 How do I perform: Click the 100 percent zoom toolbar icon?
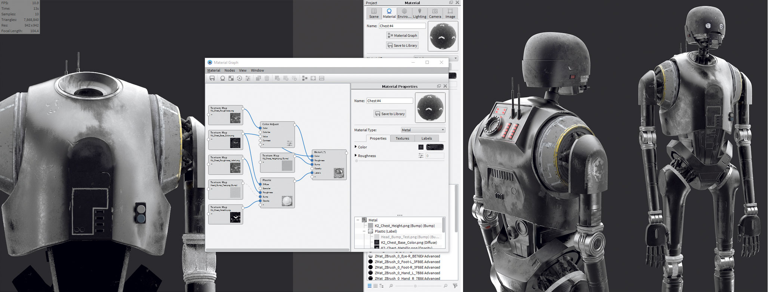322,78
